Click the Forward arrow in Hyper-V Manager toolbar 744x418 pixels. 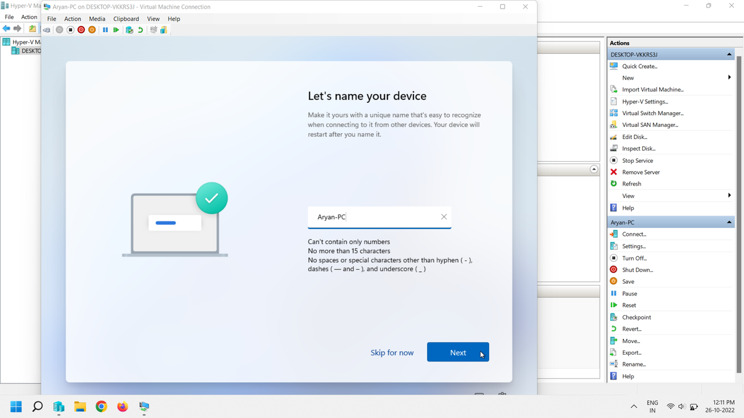[17, 28]
